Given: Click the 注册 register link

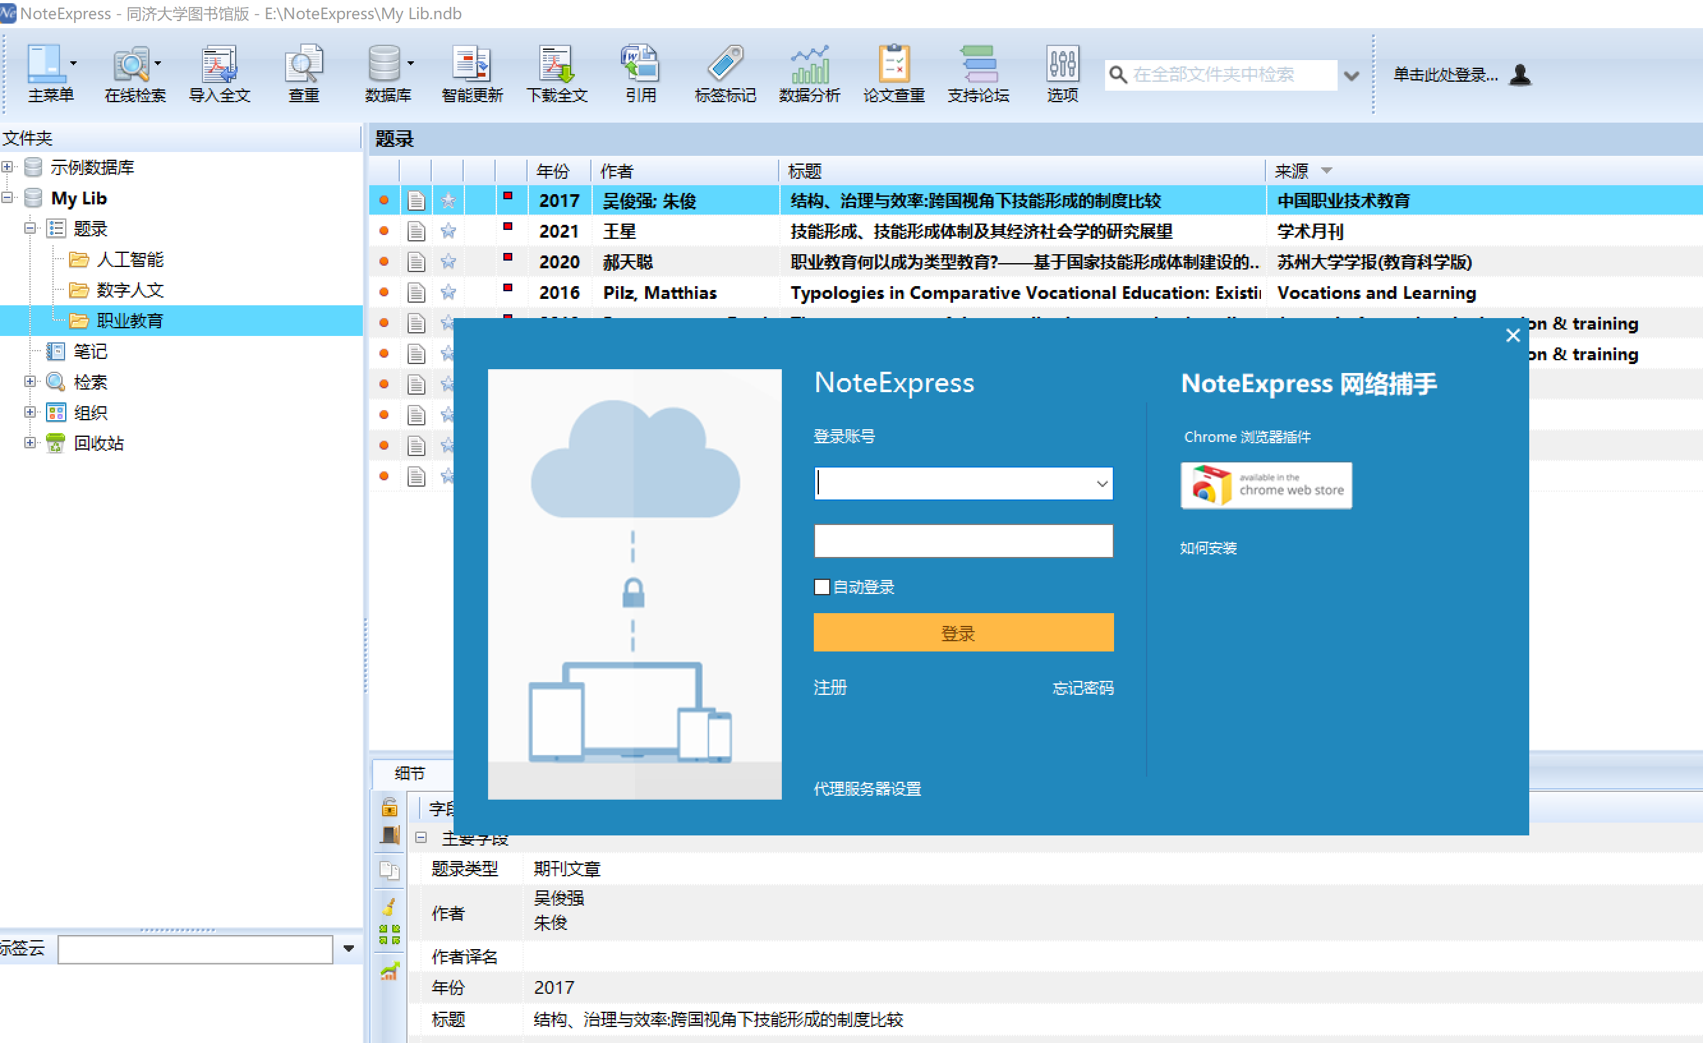Looking at the screenshot, I should pyautogui.click(x=830, y=688).
